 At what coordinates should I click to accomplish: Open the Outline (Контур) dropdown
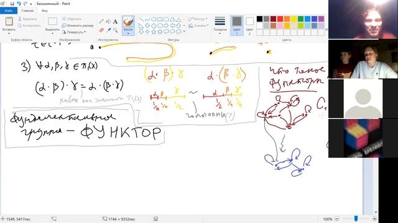(x=198, y=19)
